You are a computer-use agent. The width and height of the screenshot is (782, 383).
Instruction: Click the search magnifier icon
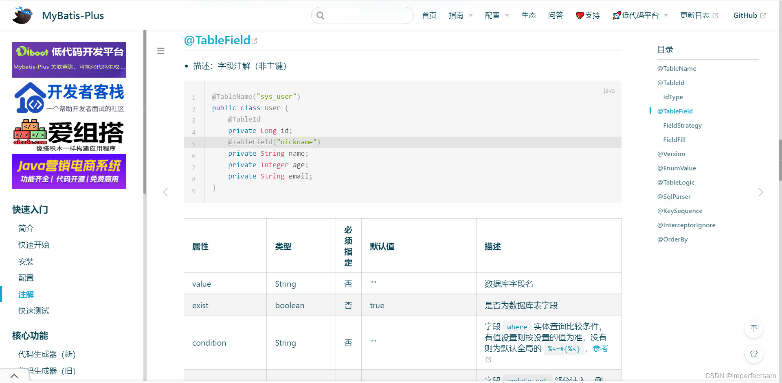[x=321, y=15]
